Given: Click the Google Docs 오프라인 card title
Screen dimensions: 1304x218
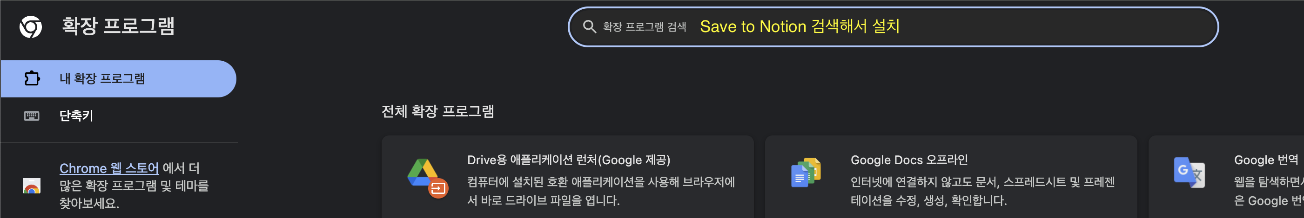Looking at the screenshot, I should coord(909,160).
